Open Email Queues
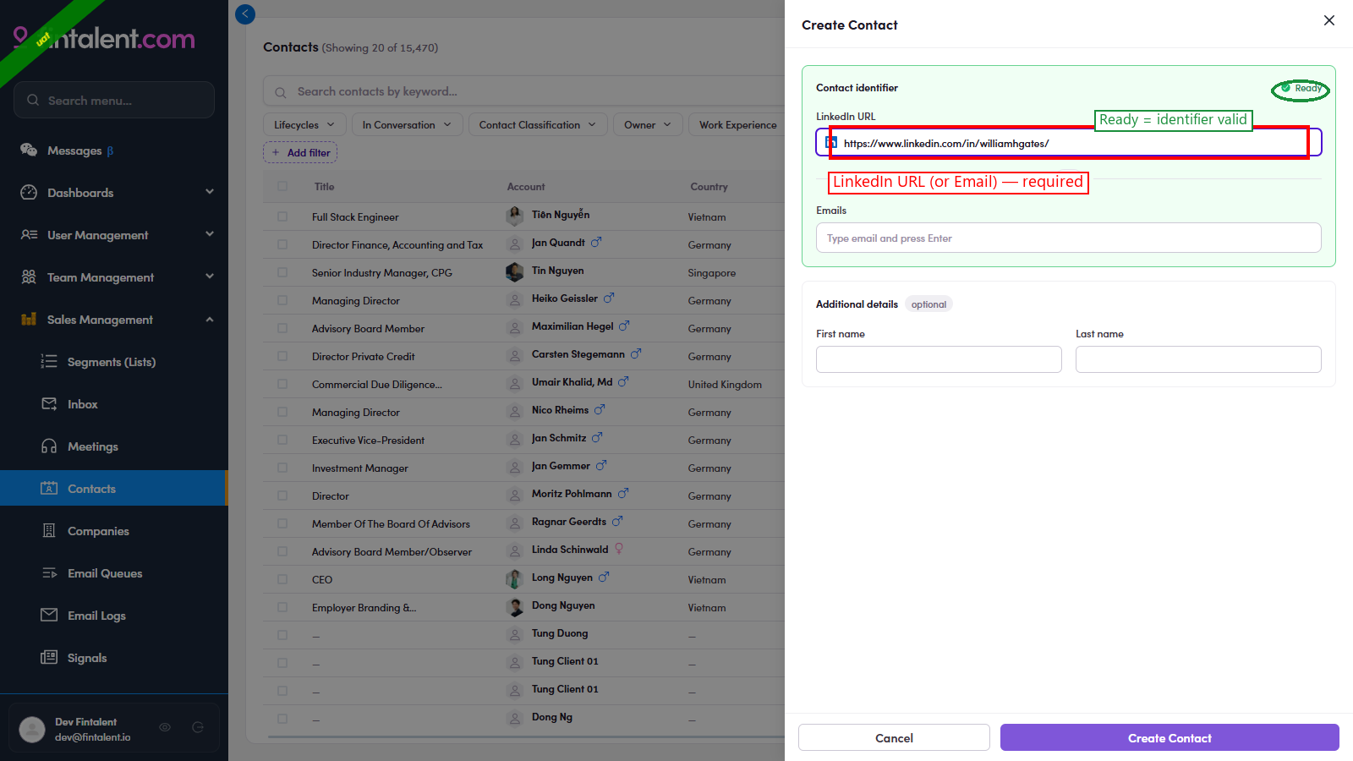 click(x=105, y=573)
